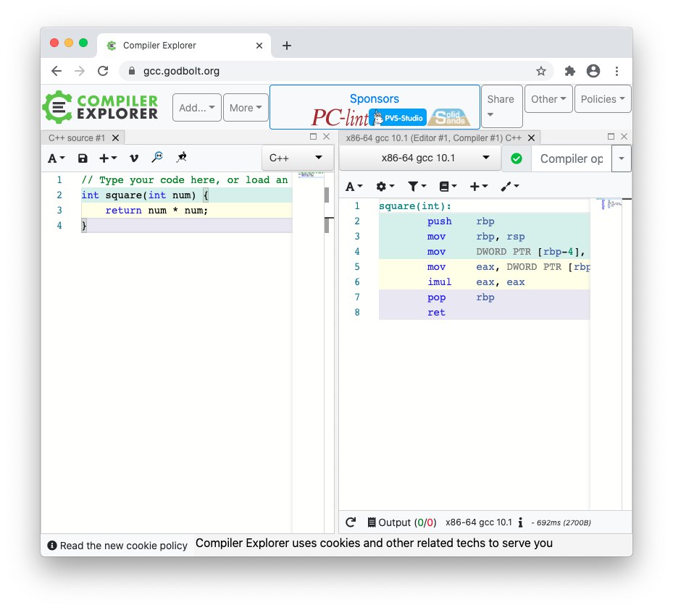
Task: Open Chrome's three-dot menu
Action: tap(616, 71)
